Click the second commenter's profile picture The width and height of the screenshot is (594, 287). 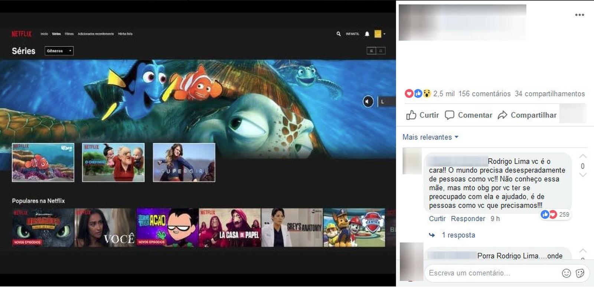pyautogui.click(x=412, y=262)
